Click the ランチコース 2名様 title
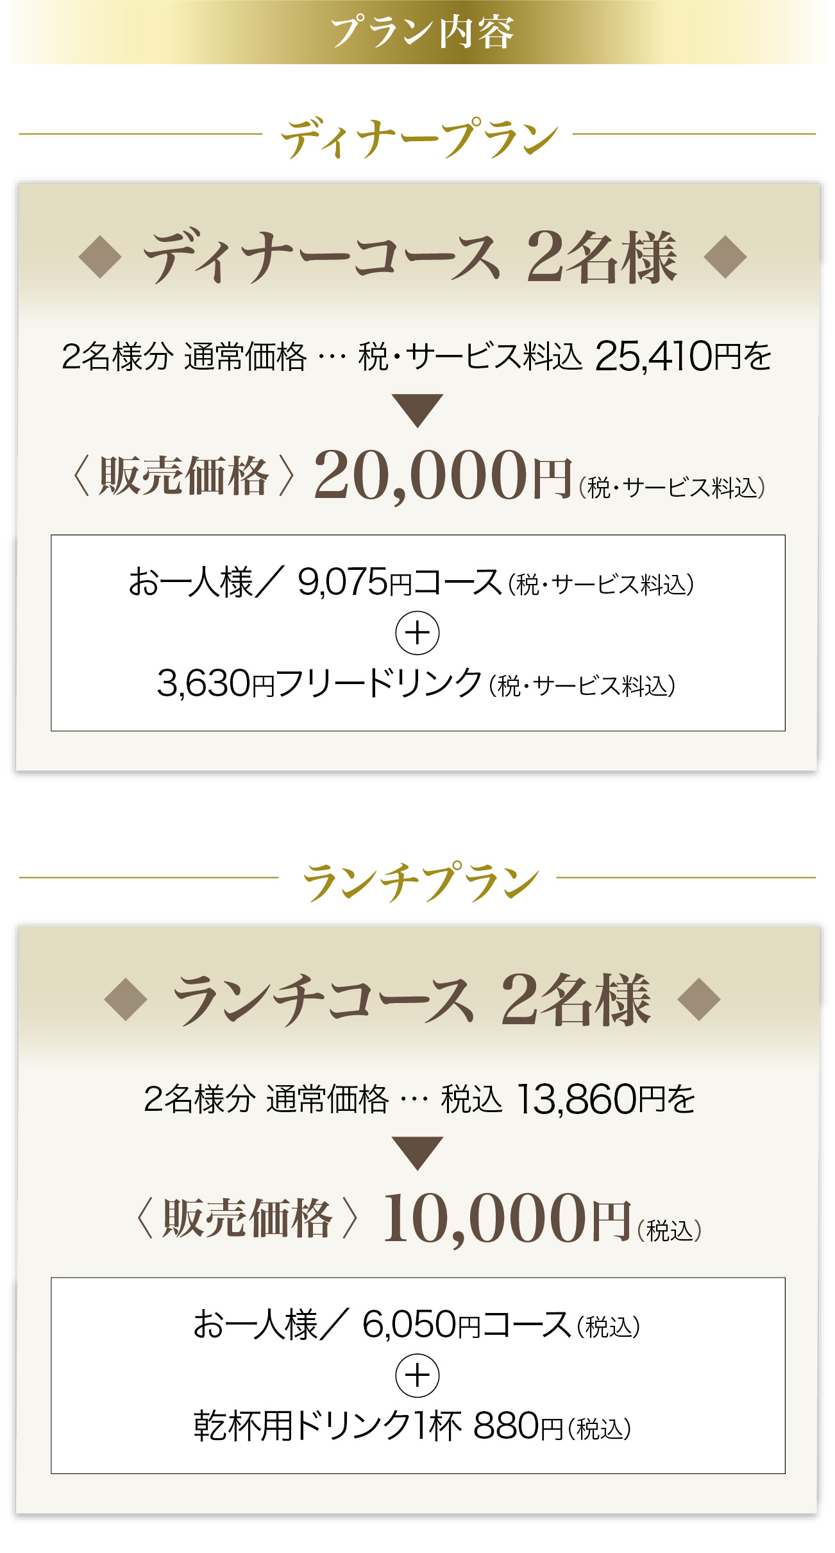 [x=412, y=1000]
